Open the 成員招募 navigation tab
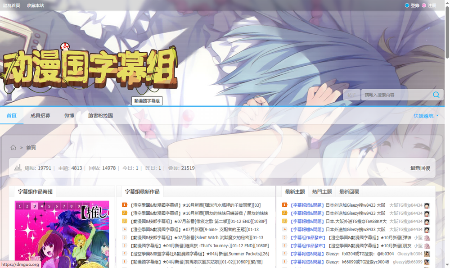The width and height of the screenshot is (450, 268). tap(40, 116)
